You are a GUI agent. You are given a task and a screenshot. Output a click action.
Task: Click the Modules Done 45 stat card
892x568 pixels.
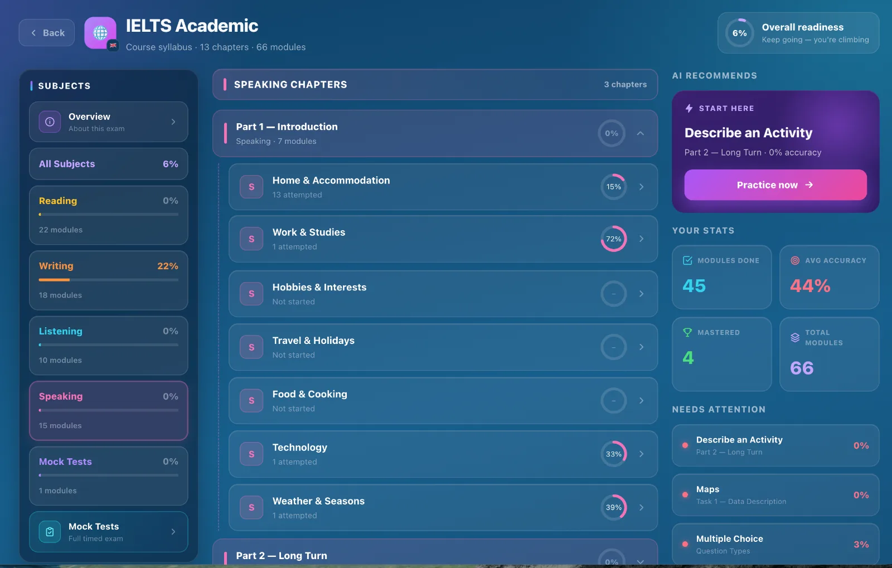point(722,277)
